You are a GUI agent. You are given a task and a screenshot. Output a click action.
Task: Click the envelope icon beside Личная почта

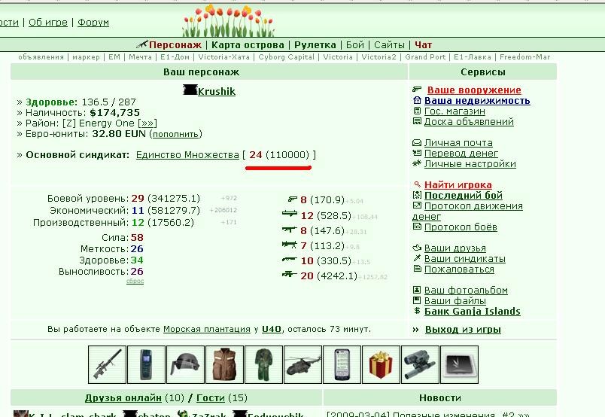(417, 143)
